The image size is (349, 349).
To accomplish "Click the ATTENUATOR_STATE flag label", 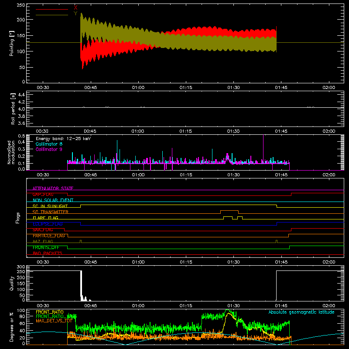I will pos(53,188).
